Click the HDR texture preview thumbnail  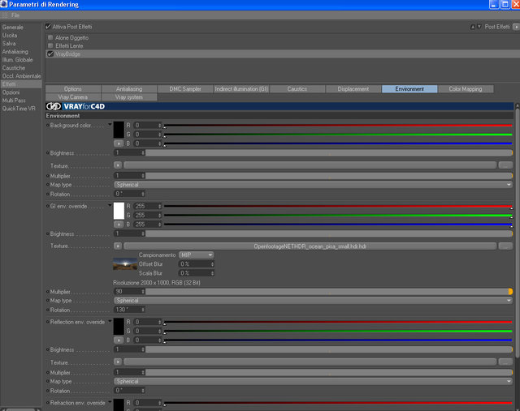(125, 264)
